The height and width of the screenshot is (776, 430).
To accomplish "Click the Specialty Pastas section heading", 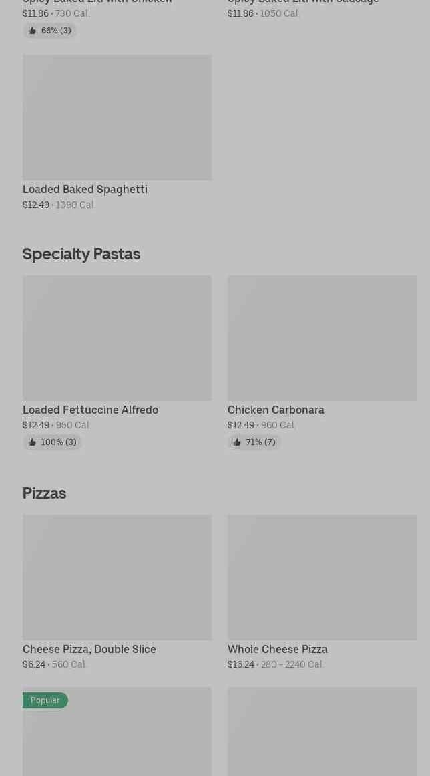I will pyautogui.click(x=81, y=254).
